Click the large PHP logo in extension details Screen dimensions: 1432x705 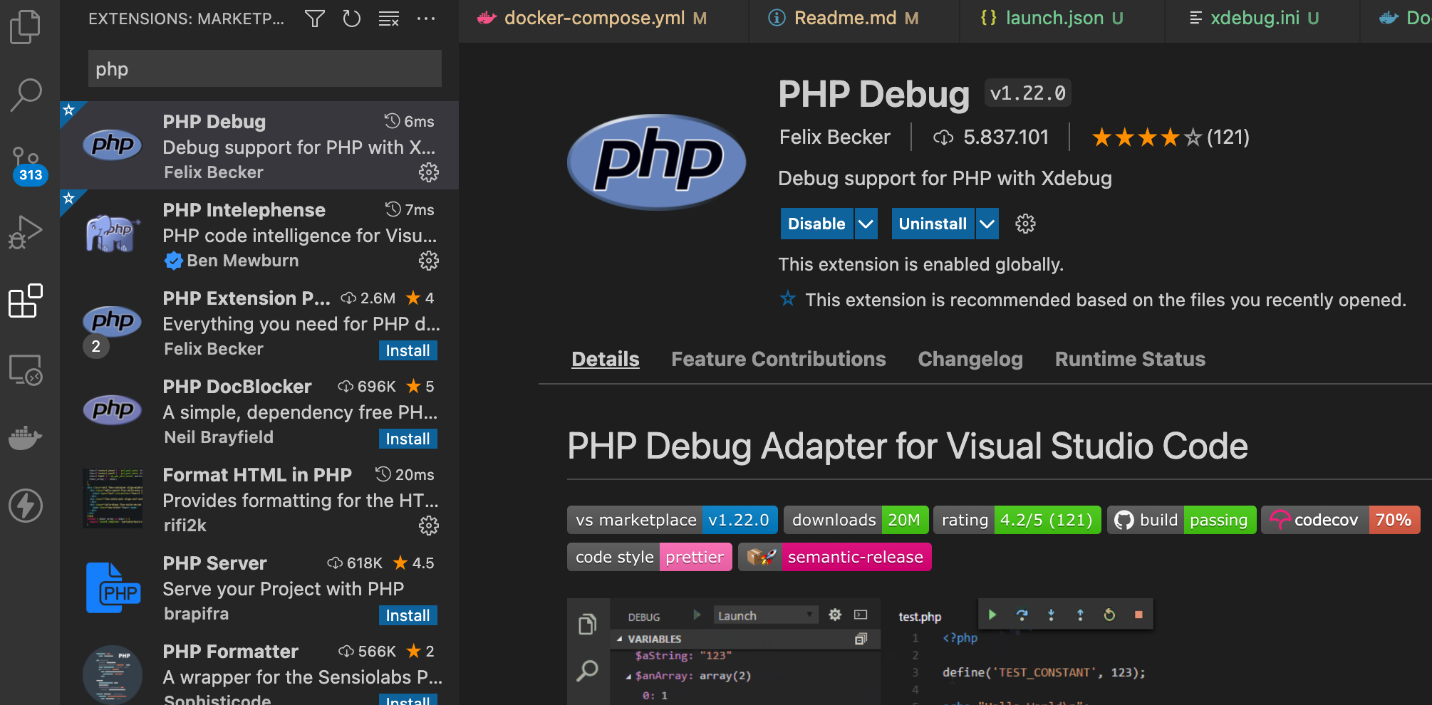(656, 162)
